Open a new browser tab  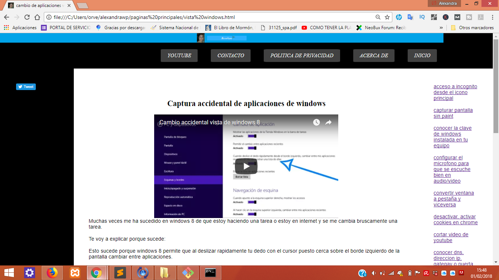83,5
